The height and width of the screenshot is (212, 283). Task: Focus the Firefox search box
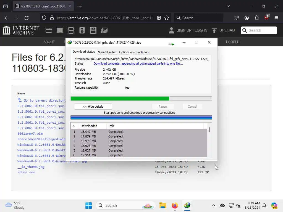(x=198, y=18)
